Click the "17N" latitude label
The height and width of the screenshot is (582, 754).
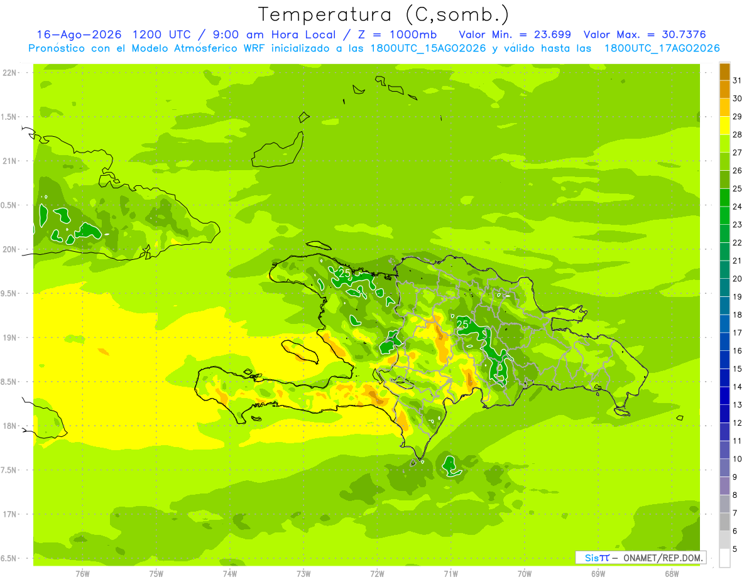pyautogui.click(x=10, y=515)
